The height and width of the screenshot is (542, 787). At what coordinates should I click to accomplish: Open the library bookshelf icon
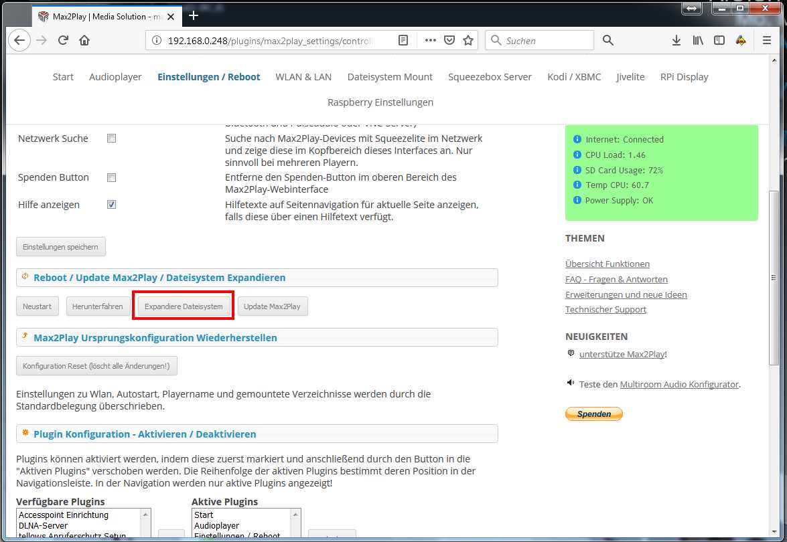698,40
